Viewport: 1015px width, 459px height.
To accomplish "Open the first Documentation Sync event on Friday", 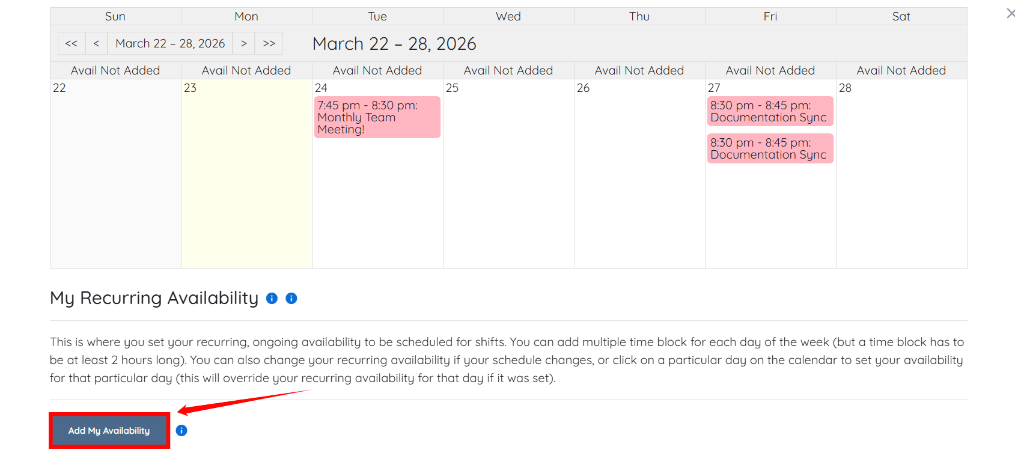I will click(770, 111).
